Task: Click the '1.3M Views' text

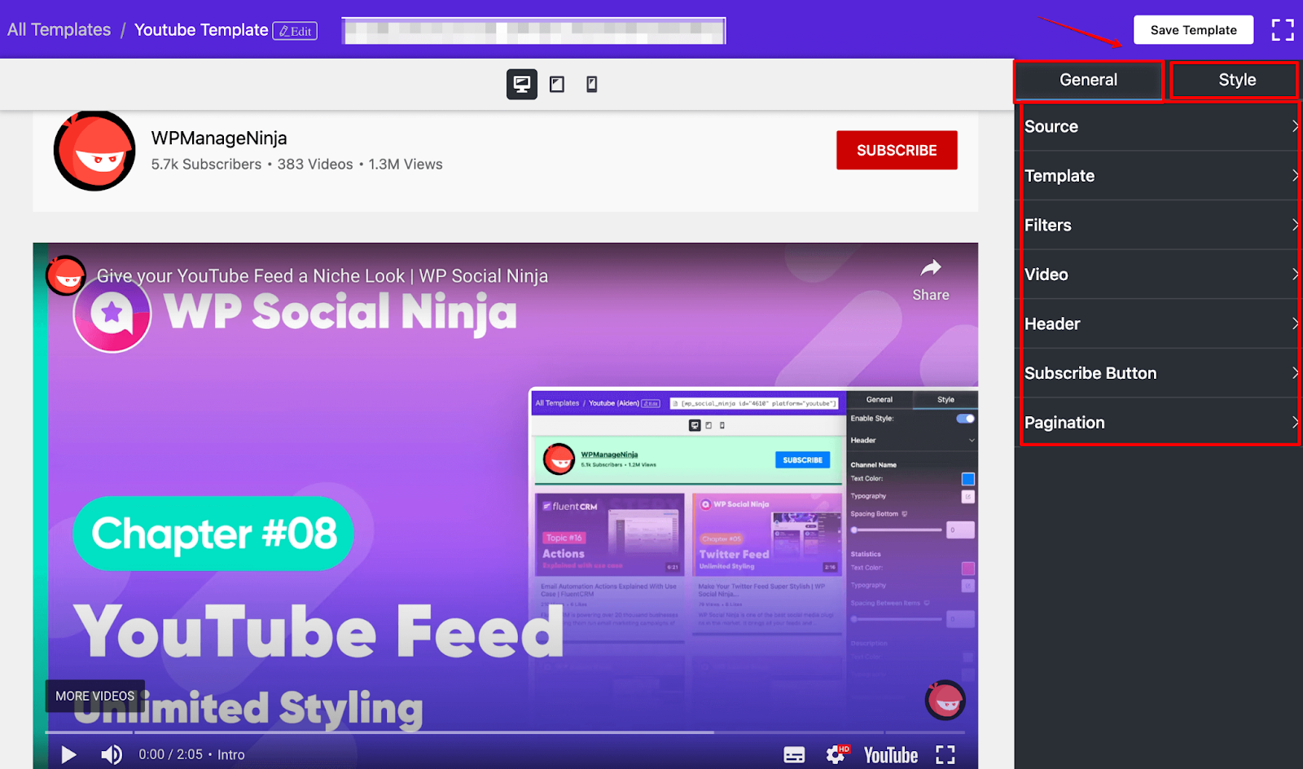Action: [406, 165]
